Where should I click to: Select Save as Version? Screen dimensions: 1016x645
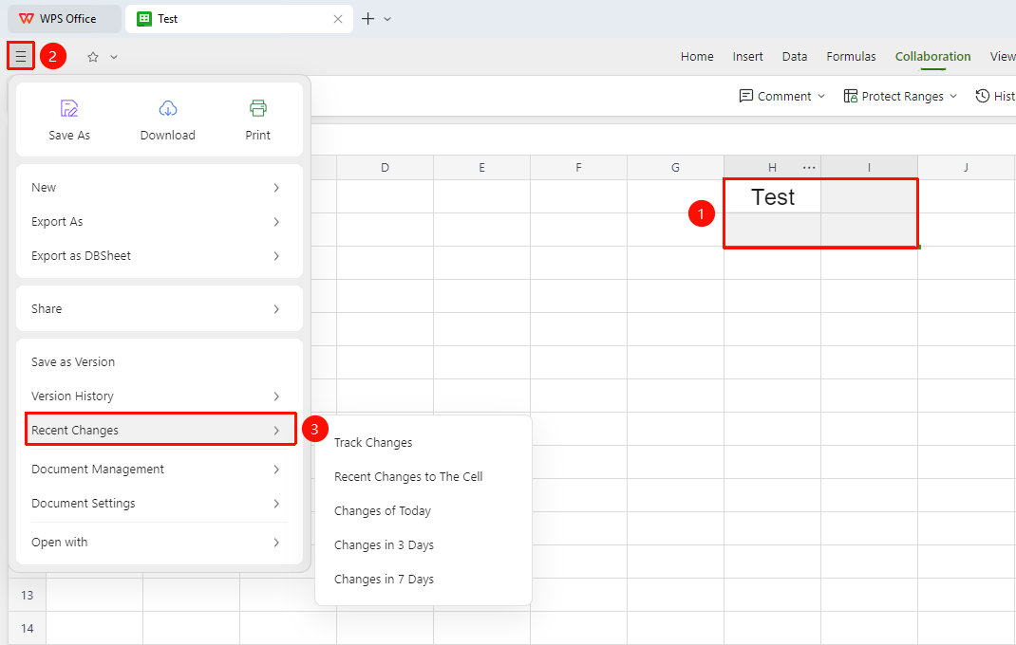coord(160,362)
